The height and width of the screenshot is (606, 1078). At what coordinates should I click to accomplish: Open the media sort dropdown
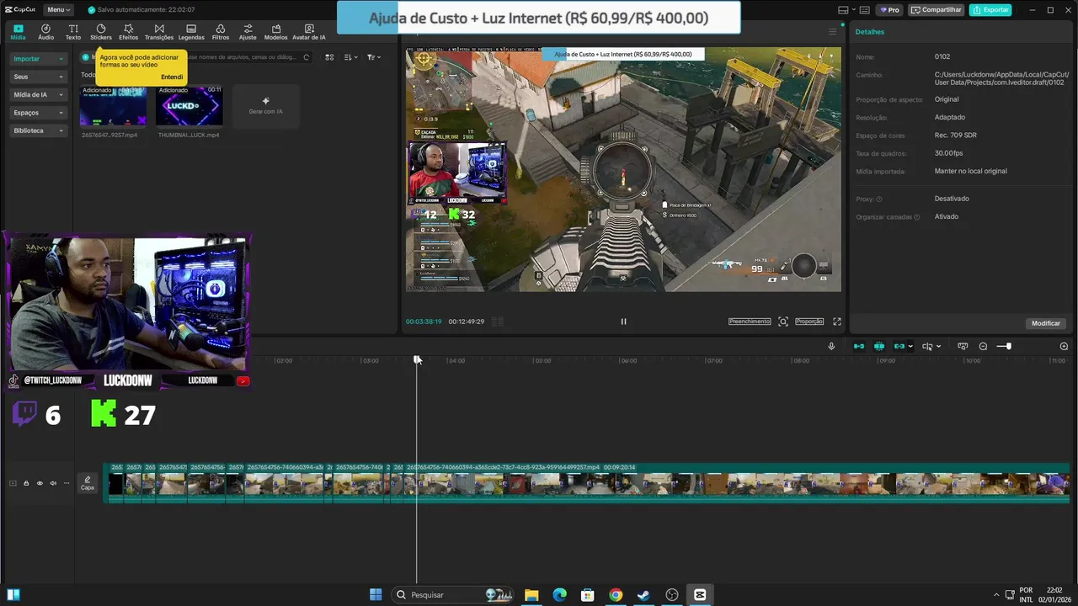click(351, 57)
